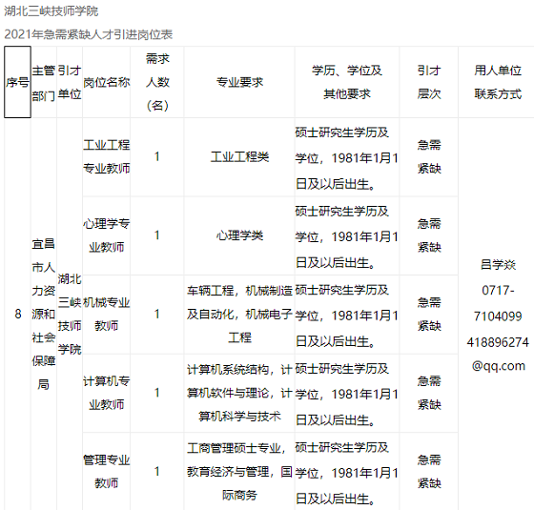Click the 引才单位 column header
This screenshot has width=534, height=510.
pos(70,82)
